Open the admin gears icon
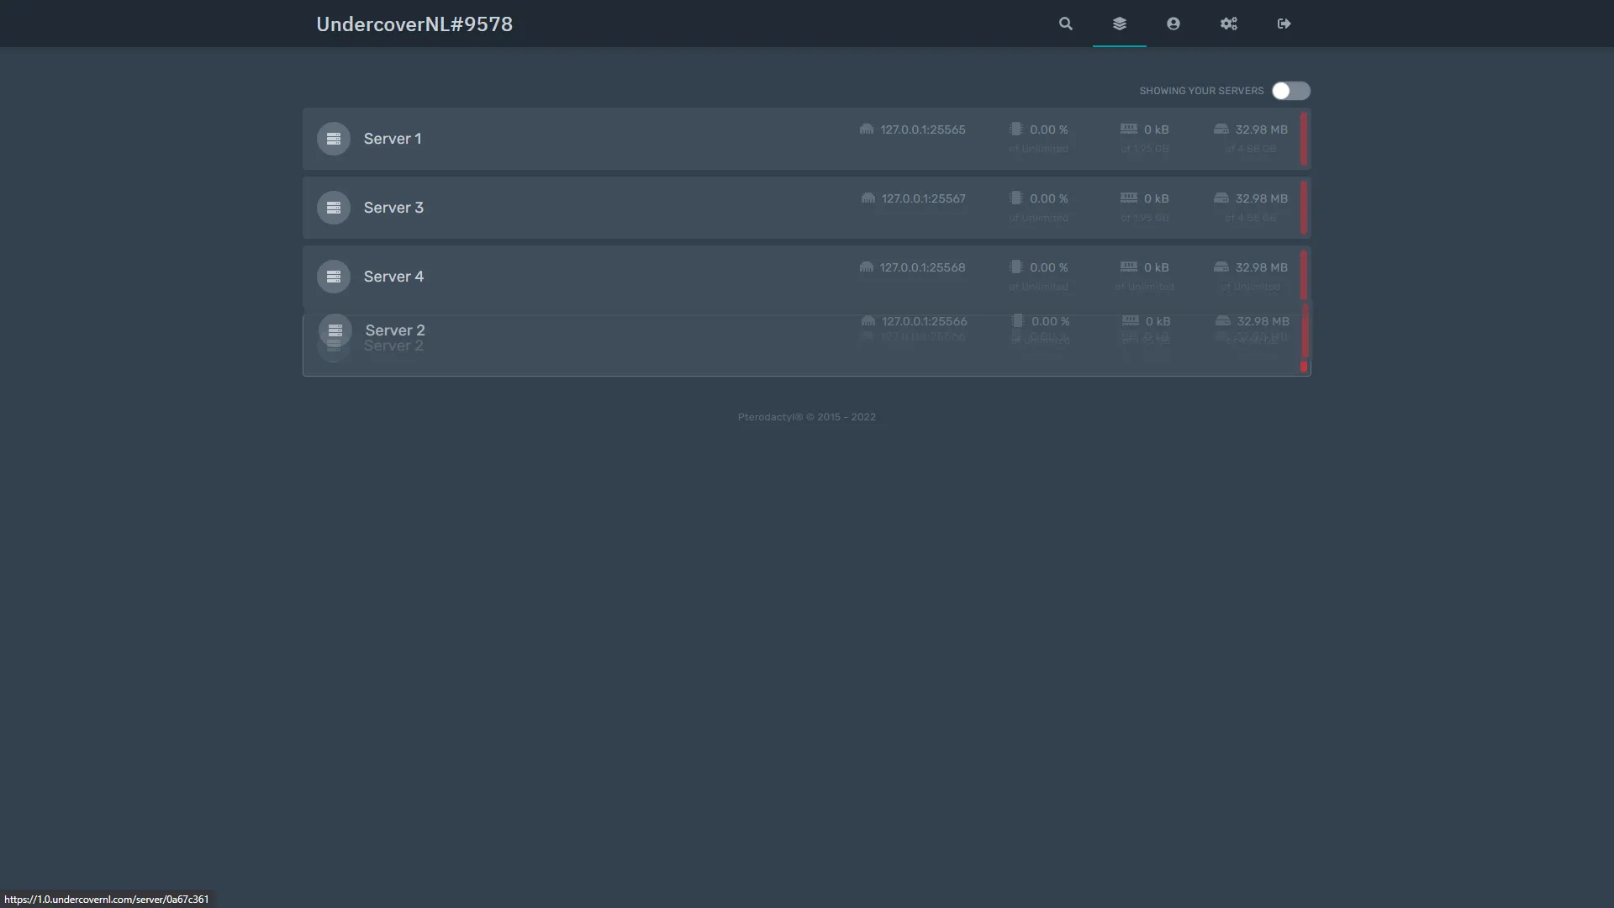Viewport: 1614px width, 908px height. click(1228, 24)
